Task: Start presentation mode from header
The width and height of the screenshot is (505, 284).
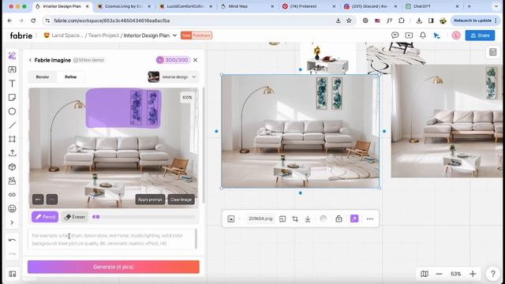Action: tap(409, 35)
